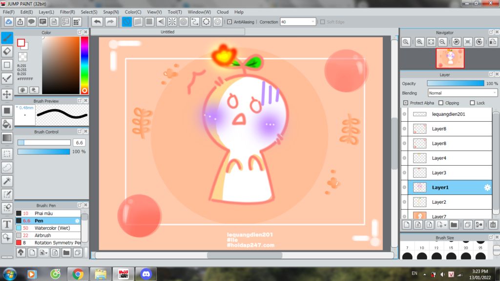500x281 pixels.
Task: Toggle Protect Alpha checkbox
Action: point(406,103)
